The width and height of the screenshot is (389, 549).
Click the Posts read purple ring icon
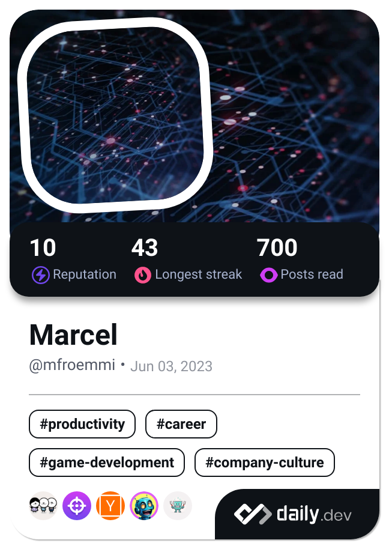coord(268,274)
